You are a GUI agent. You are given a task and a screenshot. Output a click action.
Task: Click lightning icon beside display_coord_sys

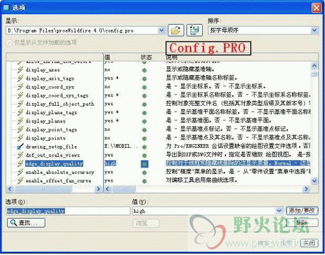(20, 87)
